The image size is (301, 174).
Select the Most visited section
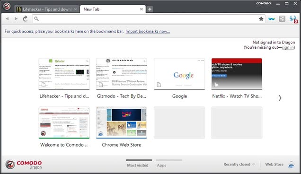point(138,165)
